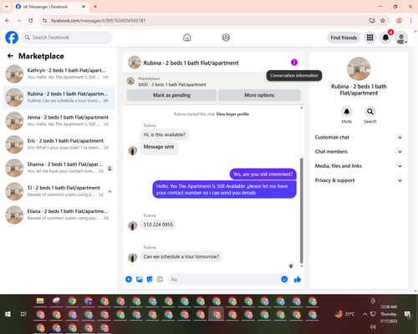The image size is (418, 334).
Task: Click the chat message scrollbar
Action: pyautogui.click(x=301, y=210)
